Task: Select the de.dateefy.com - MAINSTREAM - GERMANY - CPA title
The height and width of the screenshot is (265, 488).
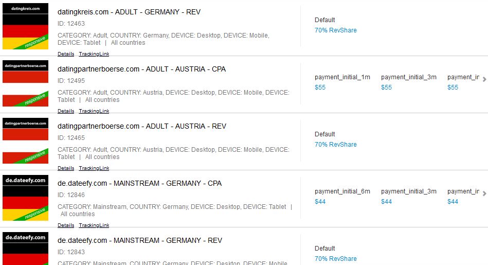Action: (x=139, y=183)
